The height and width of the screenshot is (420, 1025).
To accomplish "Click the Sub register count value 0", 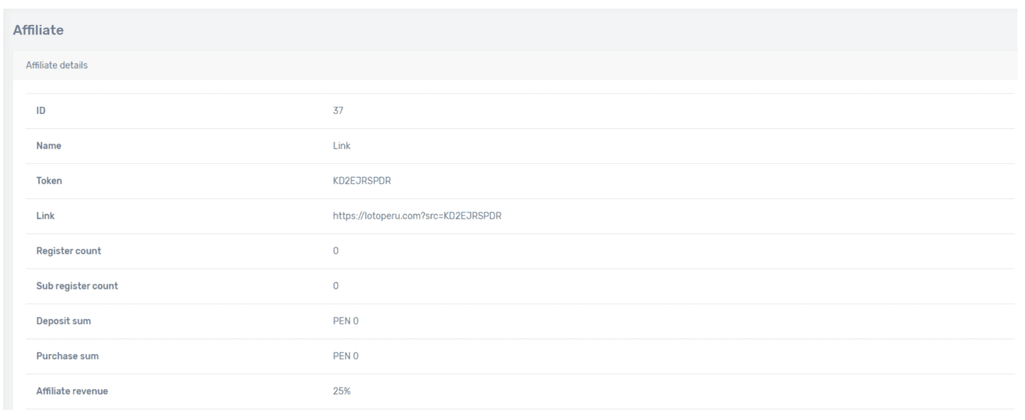I will pyautogui.click(x=336, y=286).
